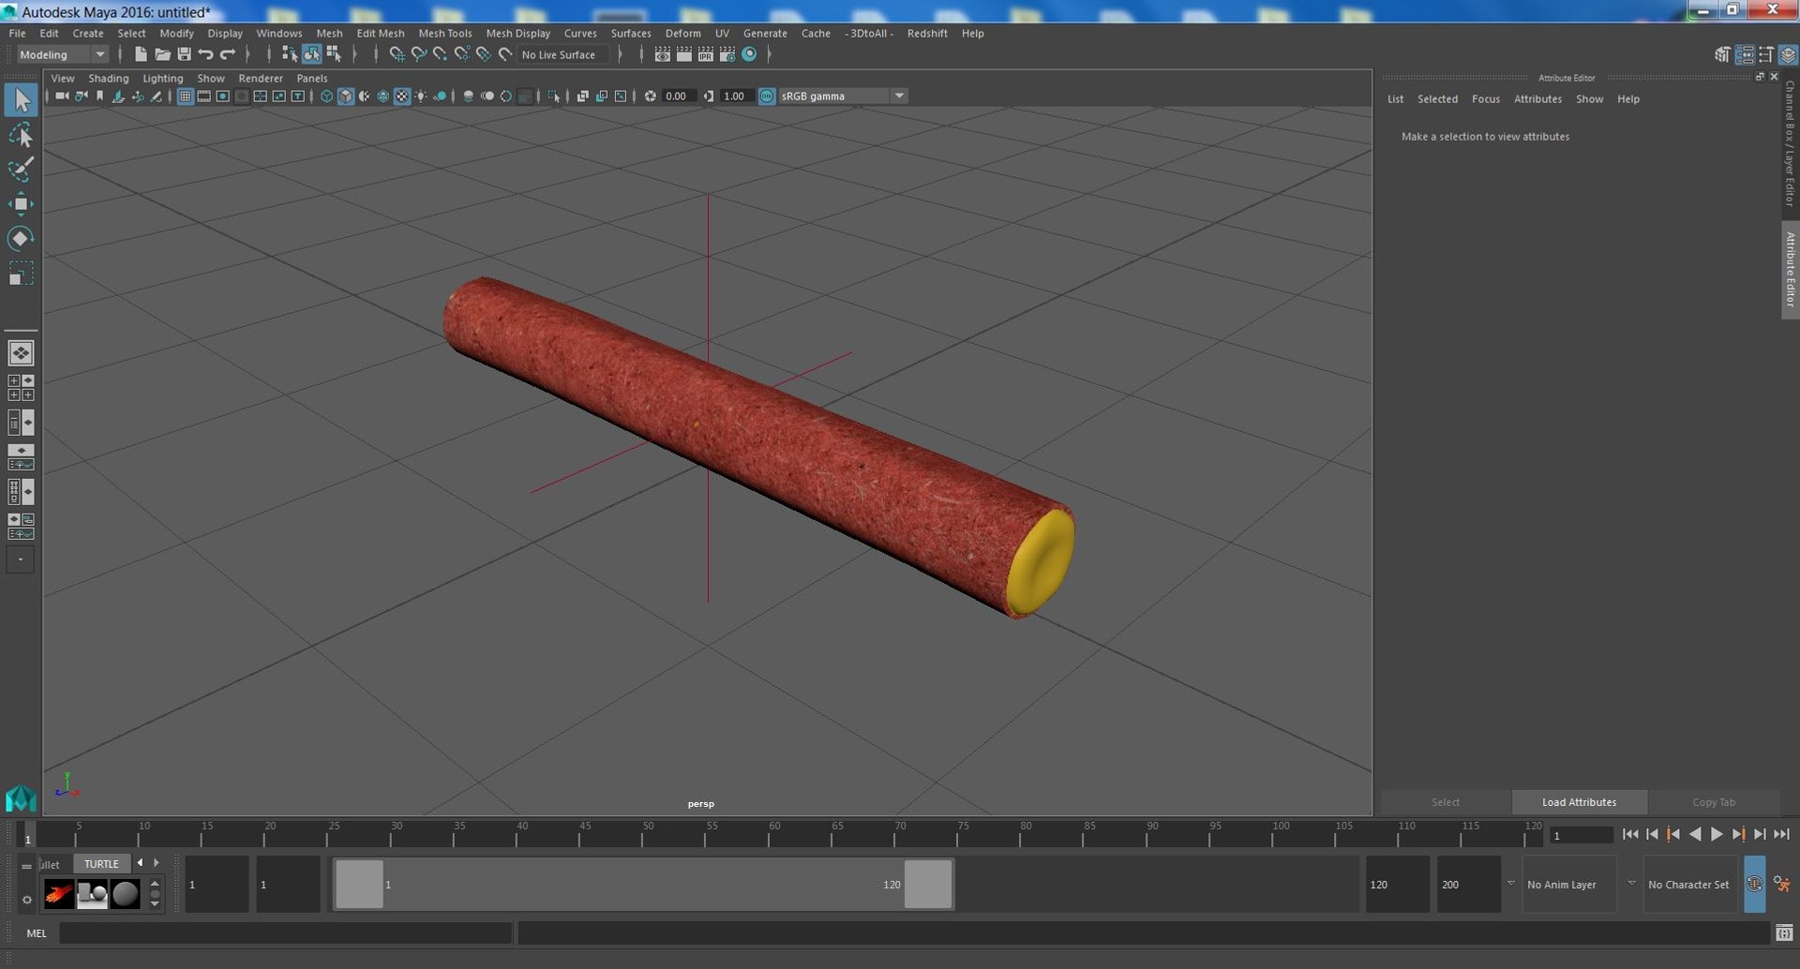Open the Focus menu in Attribute Editor

tap(1485, 98)
